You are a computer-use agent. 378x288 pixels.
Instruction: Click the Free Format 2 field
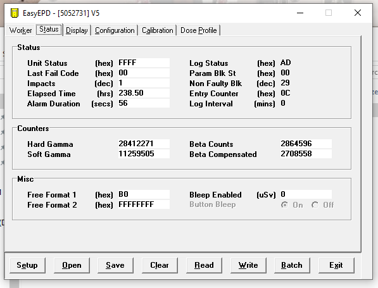pyautogui.click(x=144, y=204)
